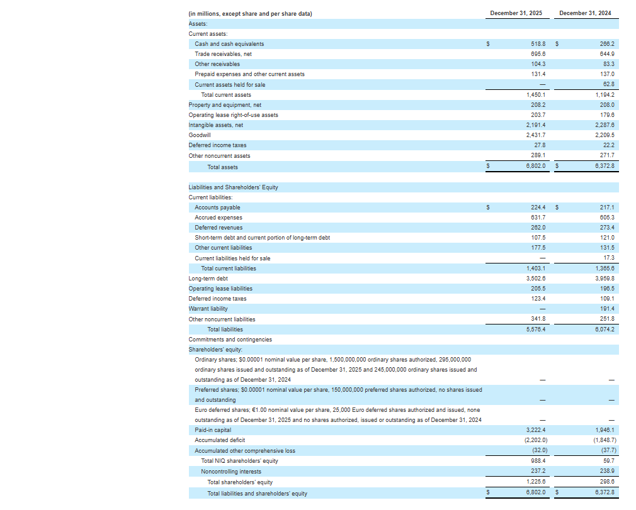Click the Paid-in capital label

tap(213, 430)
